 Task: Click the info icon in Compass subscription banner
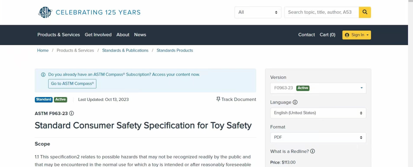pos(43,75)
